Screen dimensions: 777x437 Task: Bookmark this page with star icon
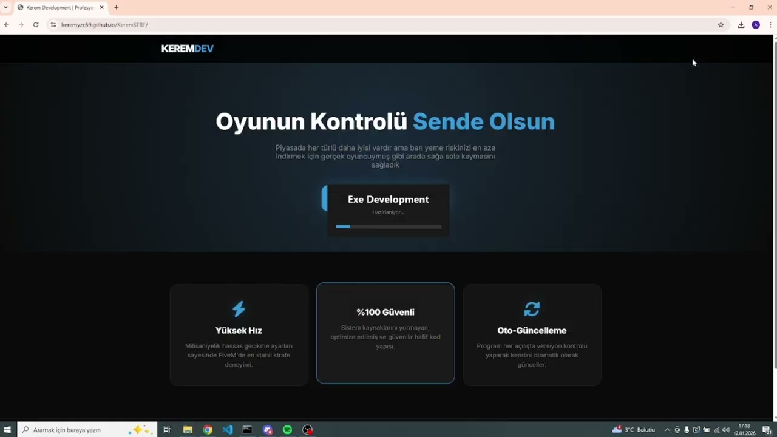click(x=721, y=25)
